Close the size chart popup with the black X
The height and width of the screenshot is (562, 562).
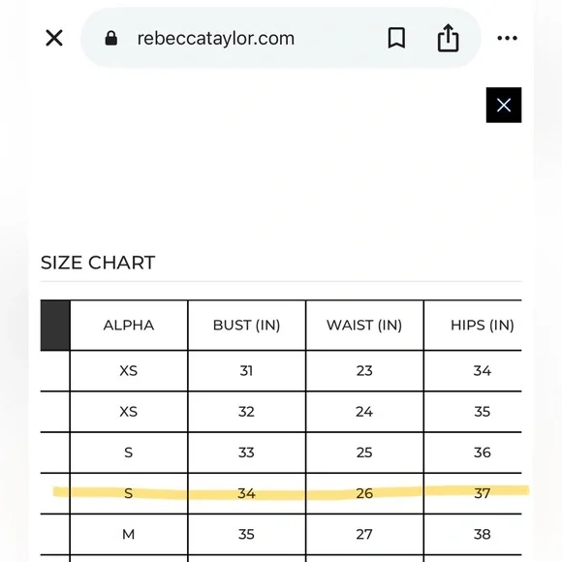click(504, 105)
